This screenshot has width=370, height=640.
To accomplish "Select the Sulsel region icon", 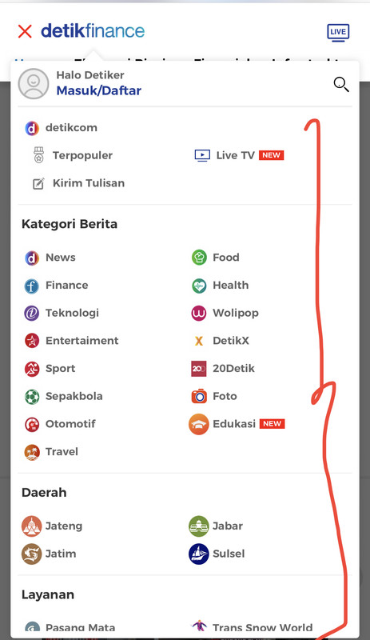I will coord(199,554).
